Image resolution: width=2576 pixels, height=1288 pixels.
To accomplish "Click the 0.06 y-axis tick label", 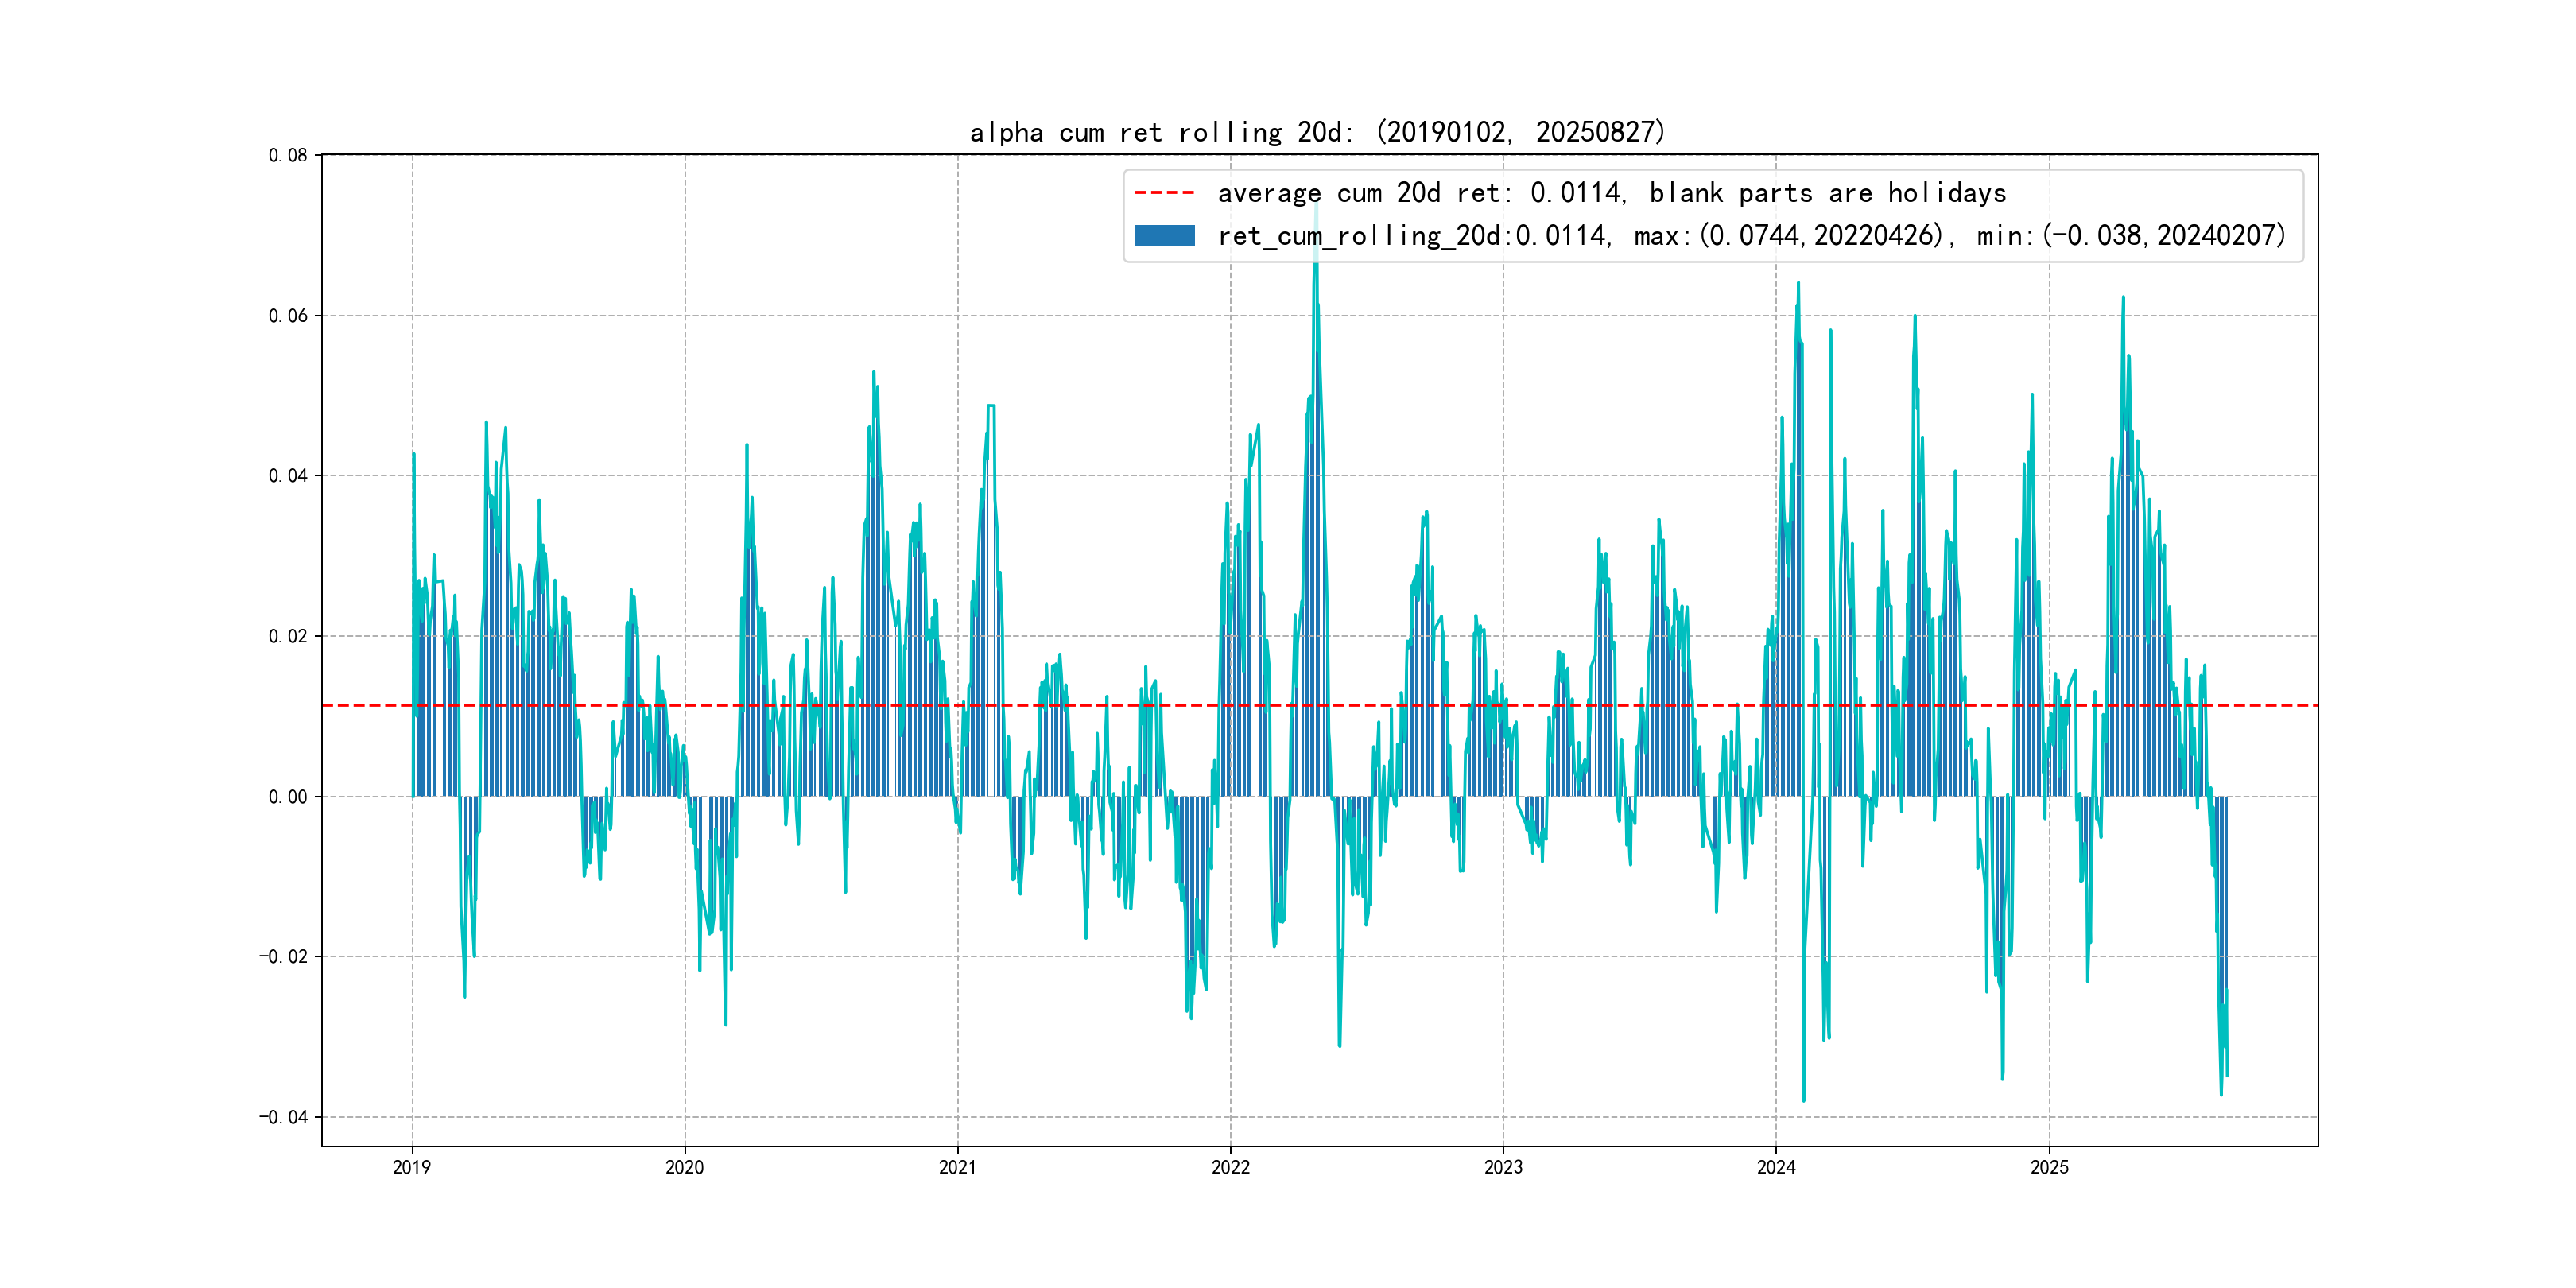I will [x=288, y=316].
